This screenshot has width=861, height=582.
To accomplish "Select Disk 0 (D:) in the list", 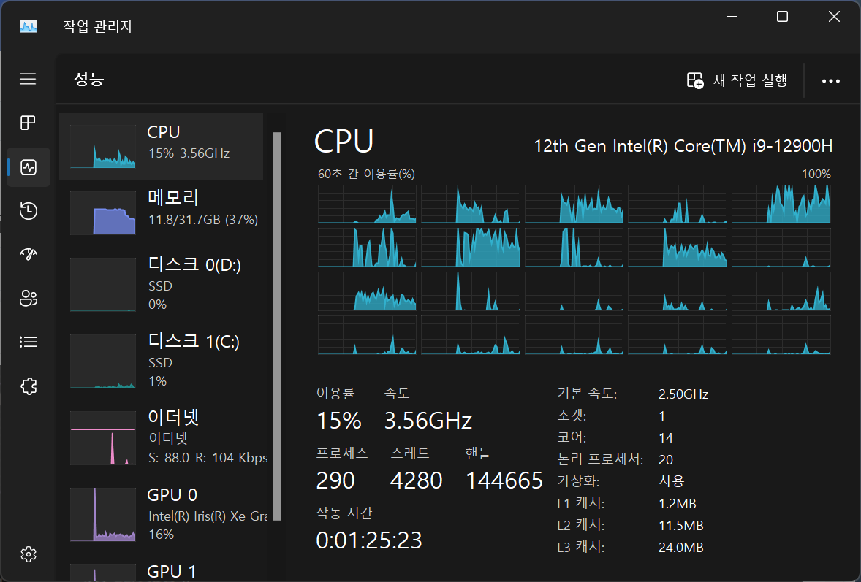I will point(161,283).
